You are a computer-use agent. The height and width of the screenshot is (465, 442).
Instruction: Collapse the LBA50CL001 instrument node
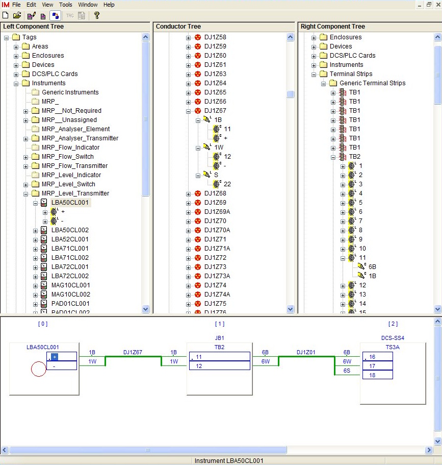36,203
